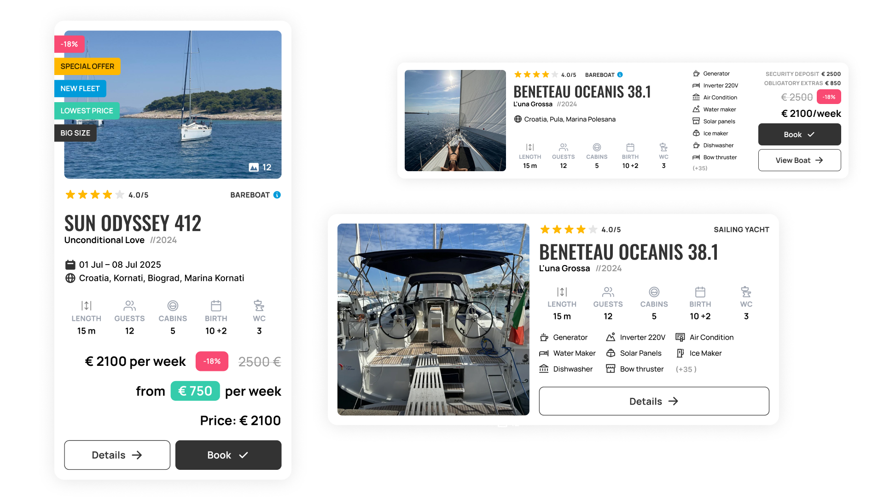Image resolution: width=884 pixels, height=497 pixels.
Task: Expand the (+35) amenities on the Pula card
Action: coord(700,168)
